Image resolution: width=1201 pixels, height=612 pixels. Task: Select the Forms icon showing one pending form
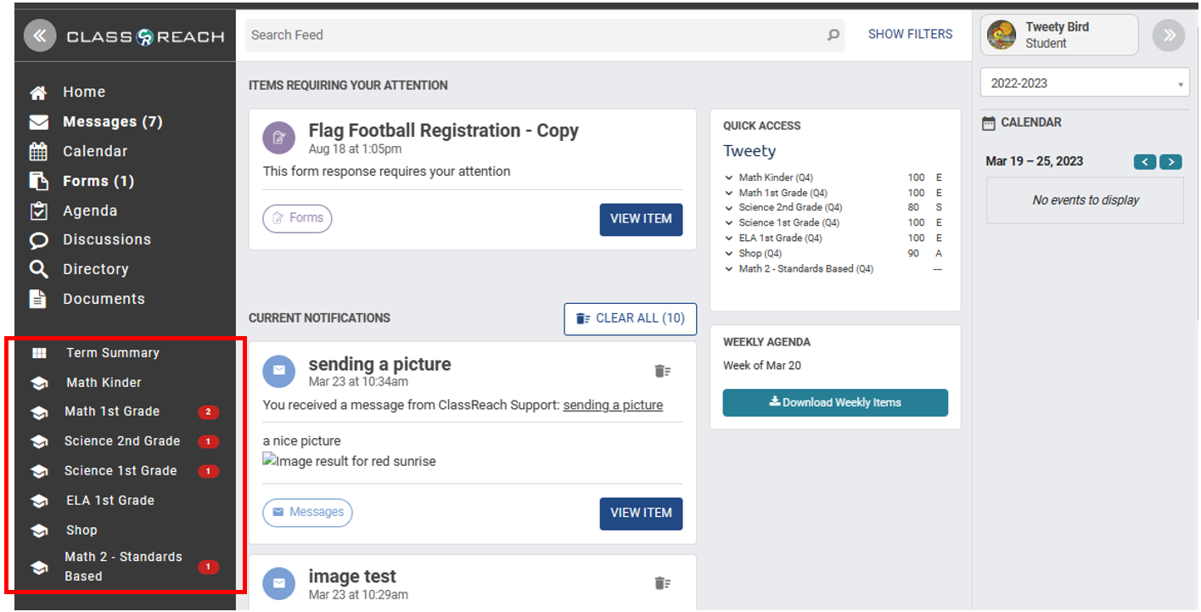click(x=38, y=181)
